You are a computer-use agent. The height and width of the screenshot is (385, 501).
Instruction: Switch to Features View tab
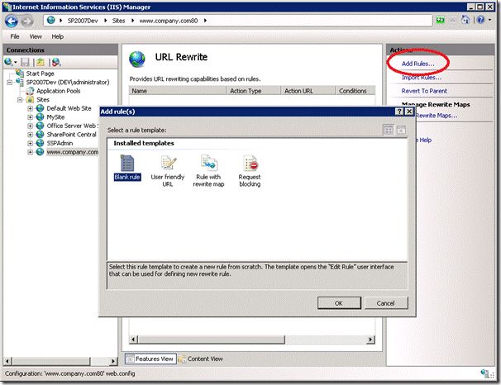pos(150,359)
